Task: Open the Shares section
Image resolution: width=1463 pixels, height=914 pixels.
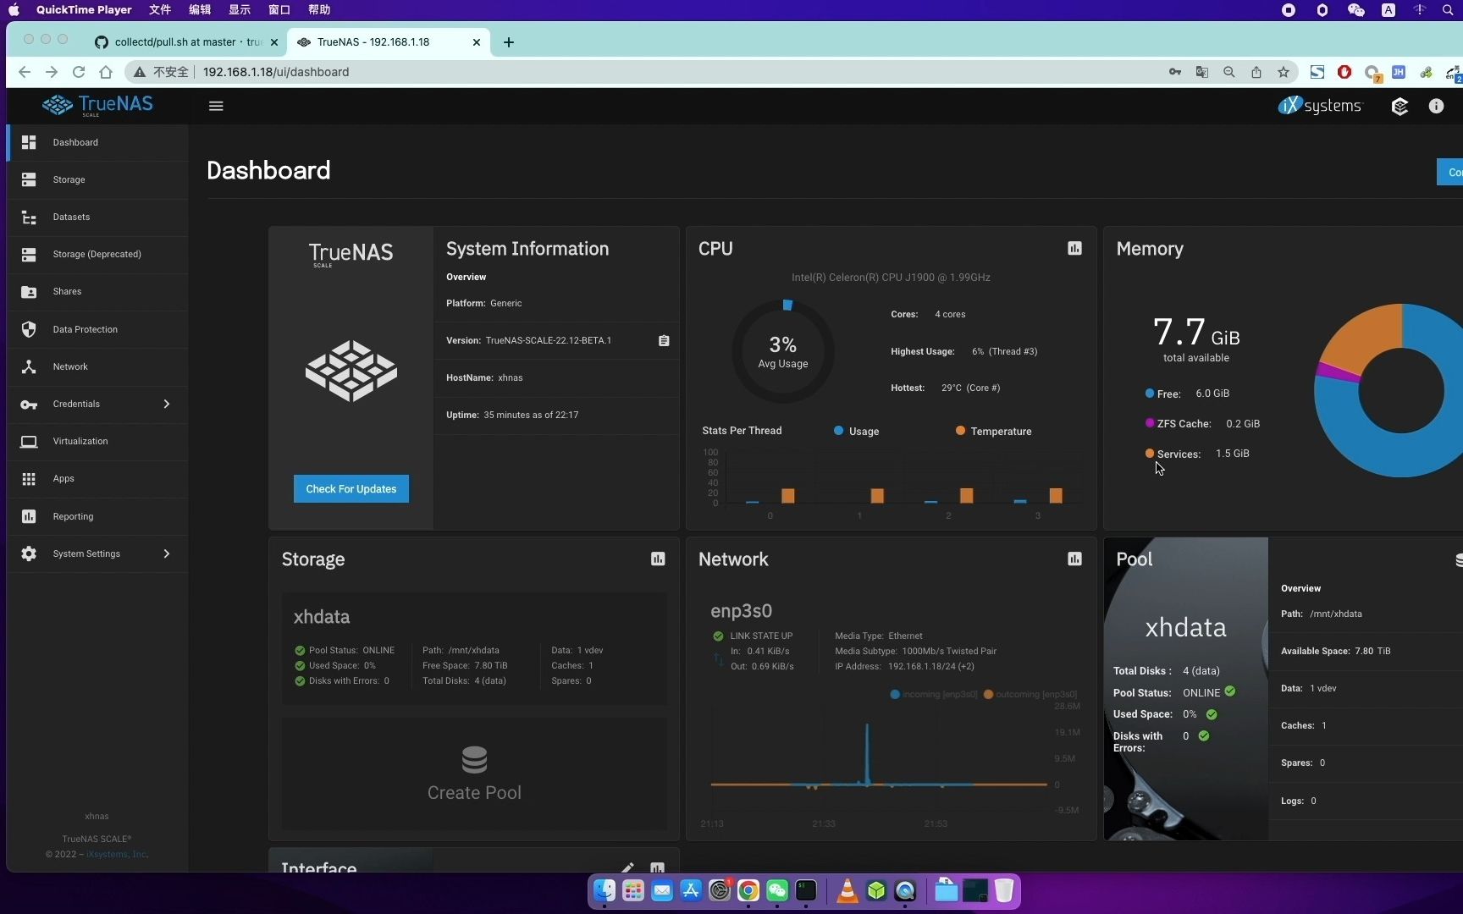Action: (x=97, y=291)
